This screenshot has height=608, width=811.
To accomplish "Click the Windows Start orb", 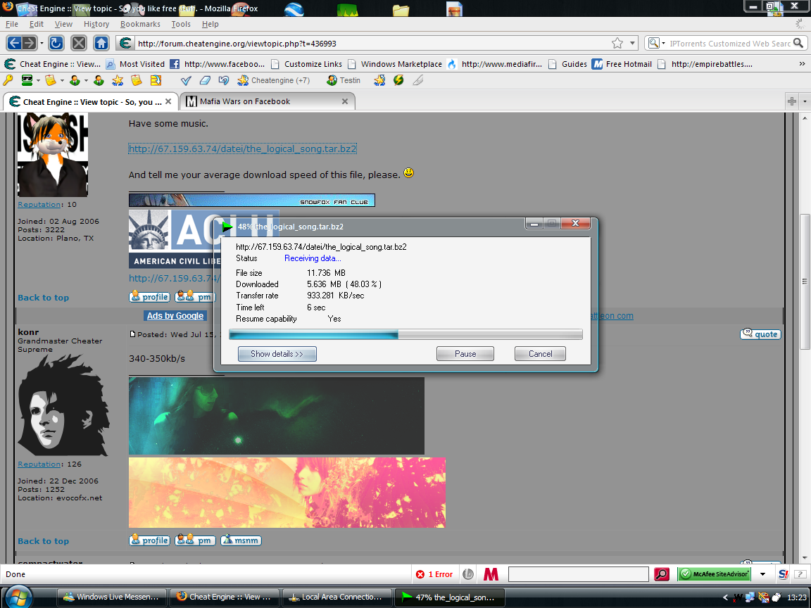I will click(19, 597).
